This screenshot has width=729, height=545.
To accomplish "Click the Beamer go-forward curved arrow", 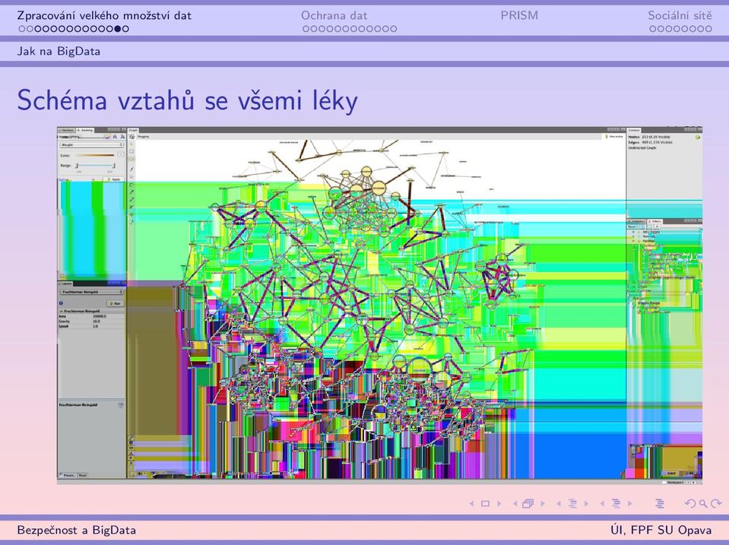I will [x=716, y=504].
